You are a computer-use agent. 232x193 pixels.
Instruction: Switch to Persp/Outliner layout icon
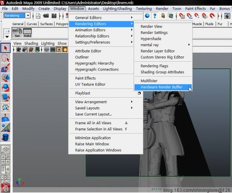click(x=6, y=169)
